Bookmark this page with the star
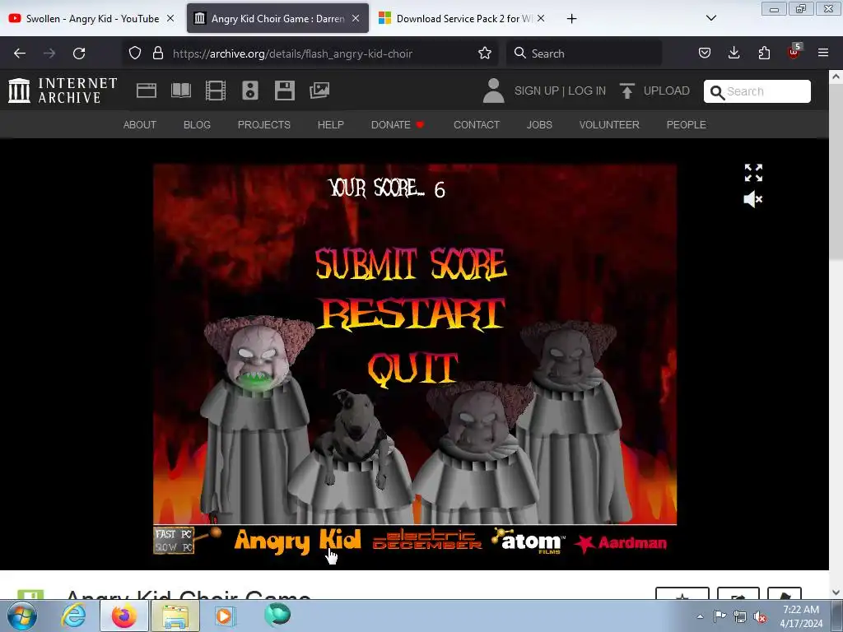 (x=484, y=53)
